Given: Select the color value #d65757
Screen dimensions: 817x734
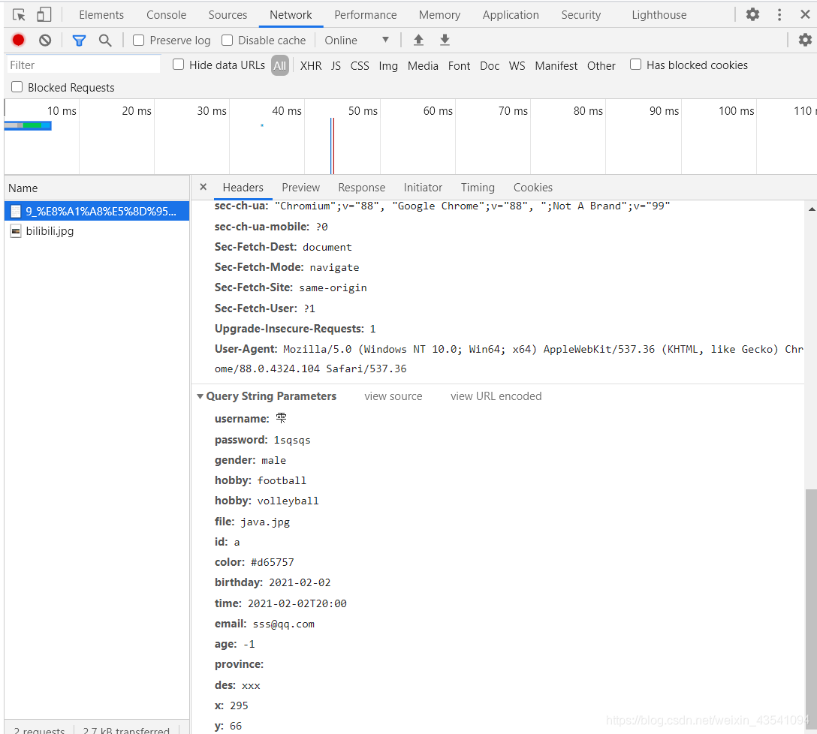Looking at the screenshot, I should click(273, 563).
